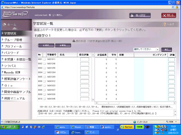Click 総合評価 input field for row 0010
The width and height of the screenshot is (181, 135).
85,99
